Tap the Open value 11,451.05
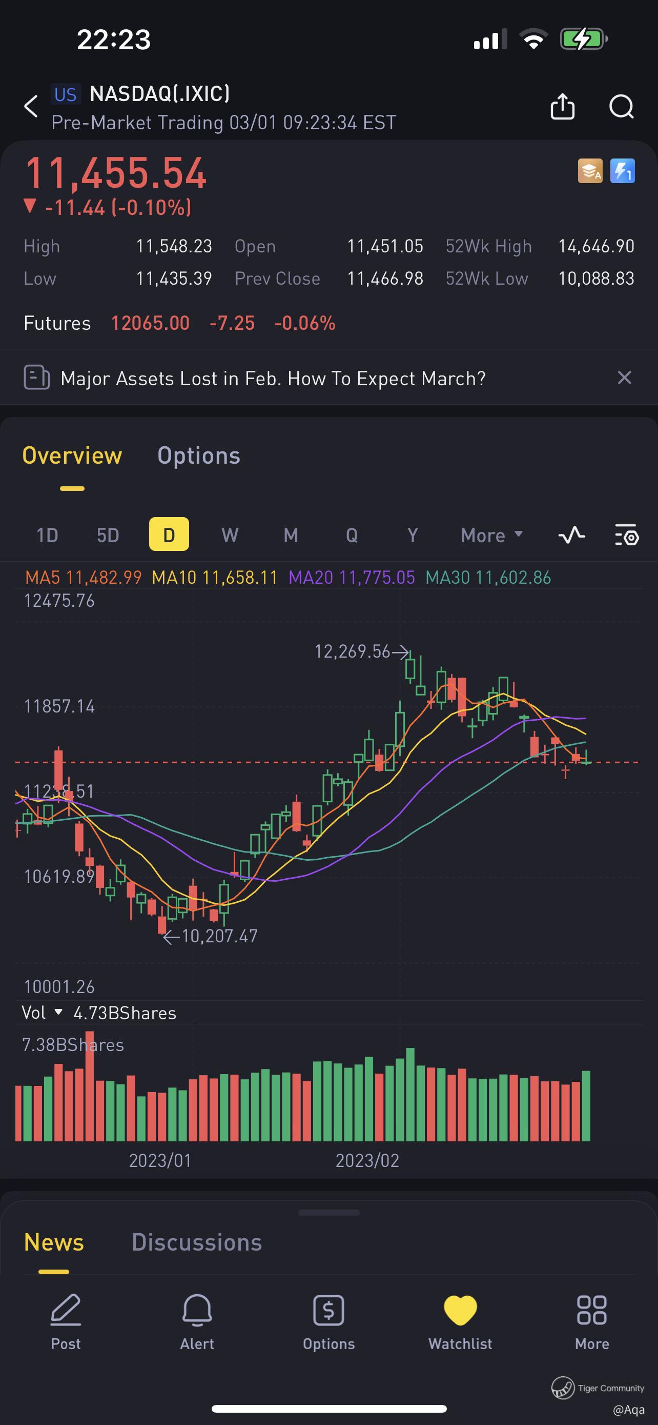658x1425 pixels. 385,246
